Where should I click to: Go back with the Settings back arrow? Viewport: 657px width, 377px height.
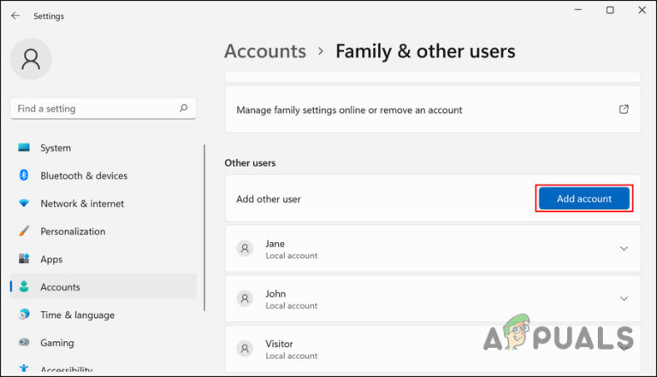[15, 16]
